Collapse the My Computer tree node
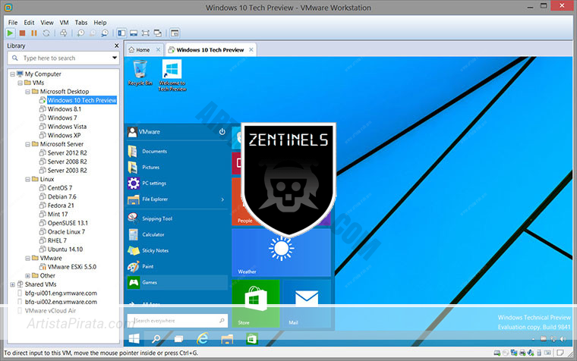This screenshot has height=361, width=577. 12,74
